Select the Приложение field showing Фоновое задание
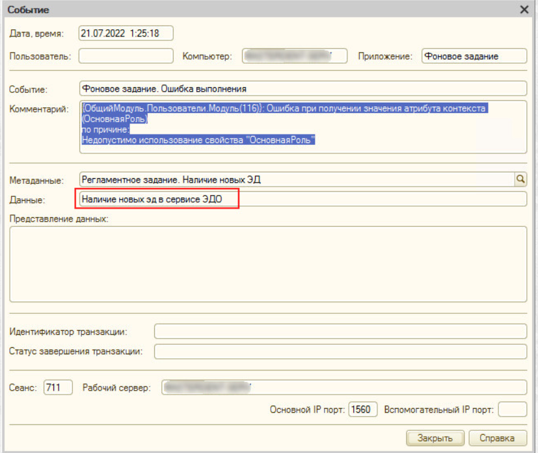The height and width of the screenshot is (453, 538). (473, 56)
